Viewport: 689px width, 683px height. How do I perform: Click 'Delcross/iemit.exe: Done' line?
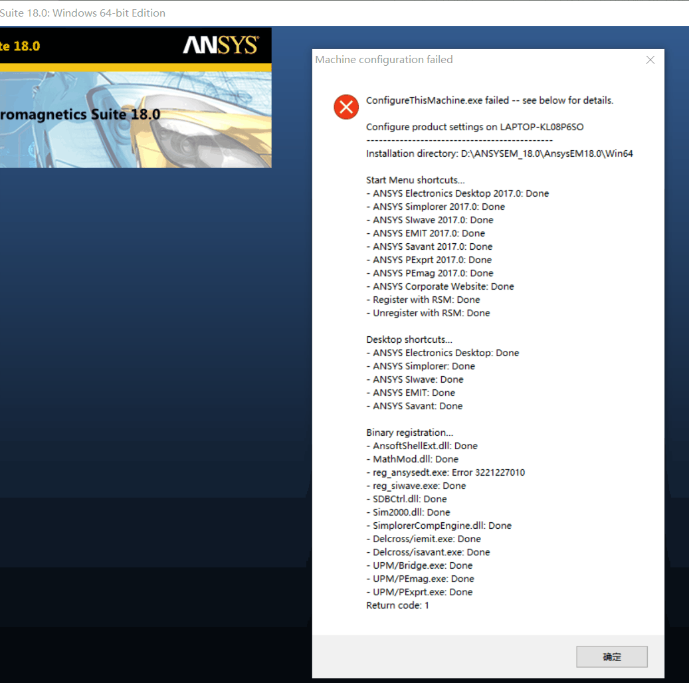pos(424,539)
